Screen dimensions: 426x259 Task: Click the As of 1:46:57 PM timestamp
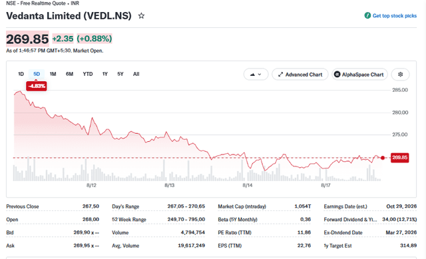click(55, 51)
